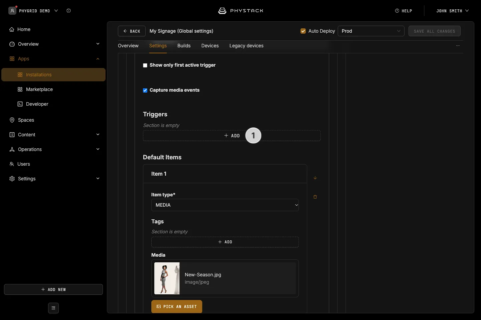Screen dimensions: 481x320
Task: Click the Installations grid icon
Action: pos(20,75)
